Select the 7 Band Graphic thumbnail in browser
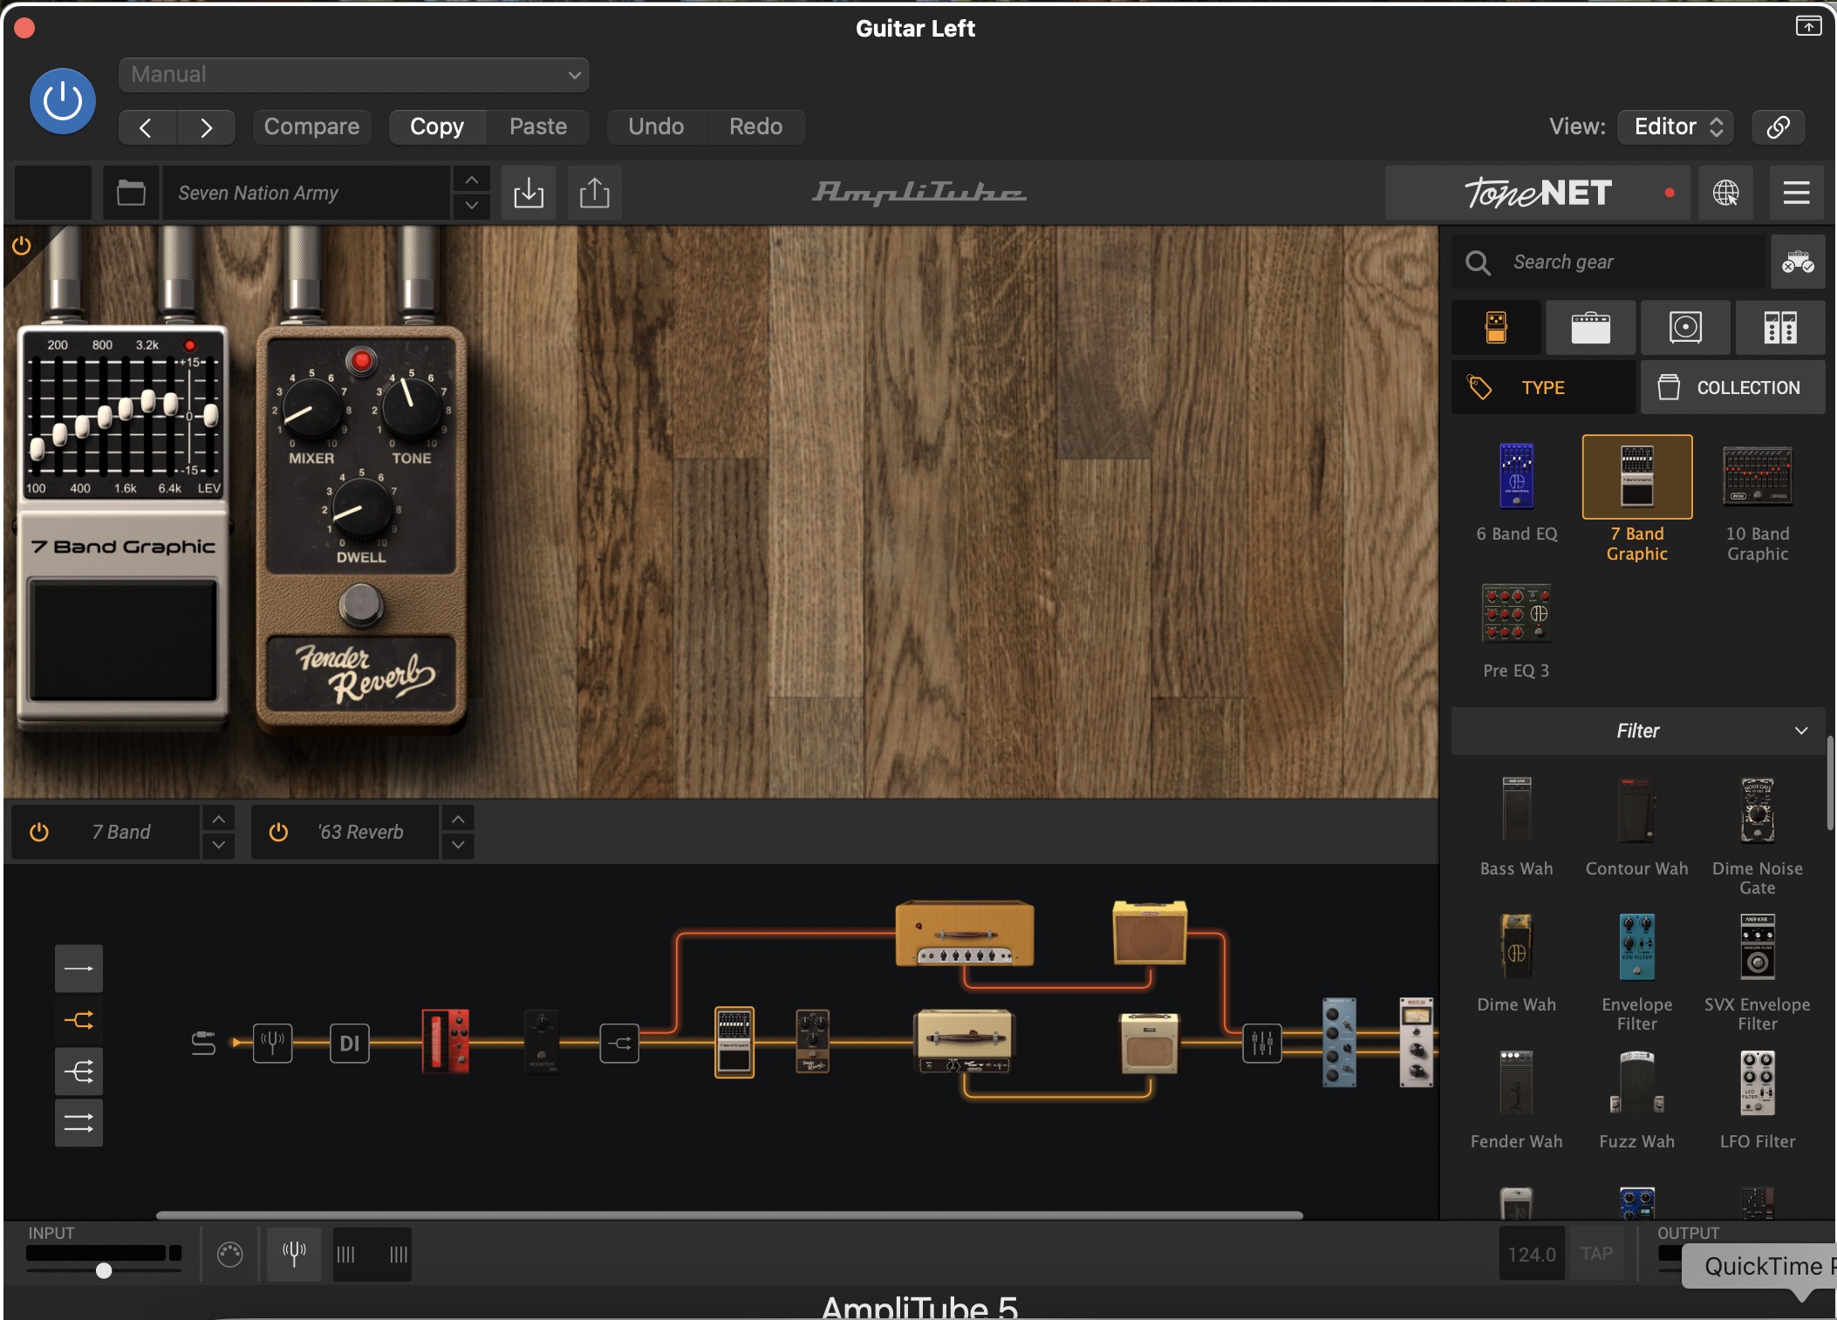Viewport: 1837px width, 1320px height. pos(1637,477)
